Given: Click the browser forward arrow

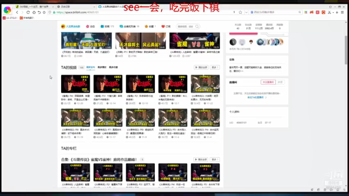Looking at the screenshot, I should [x=22, y=13].
